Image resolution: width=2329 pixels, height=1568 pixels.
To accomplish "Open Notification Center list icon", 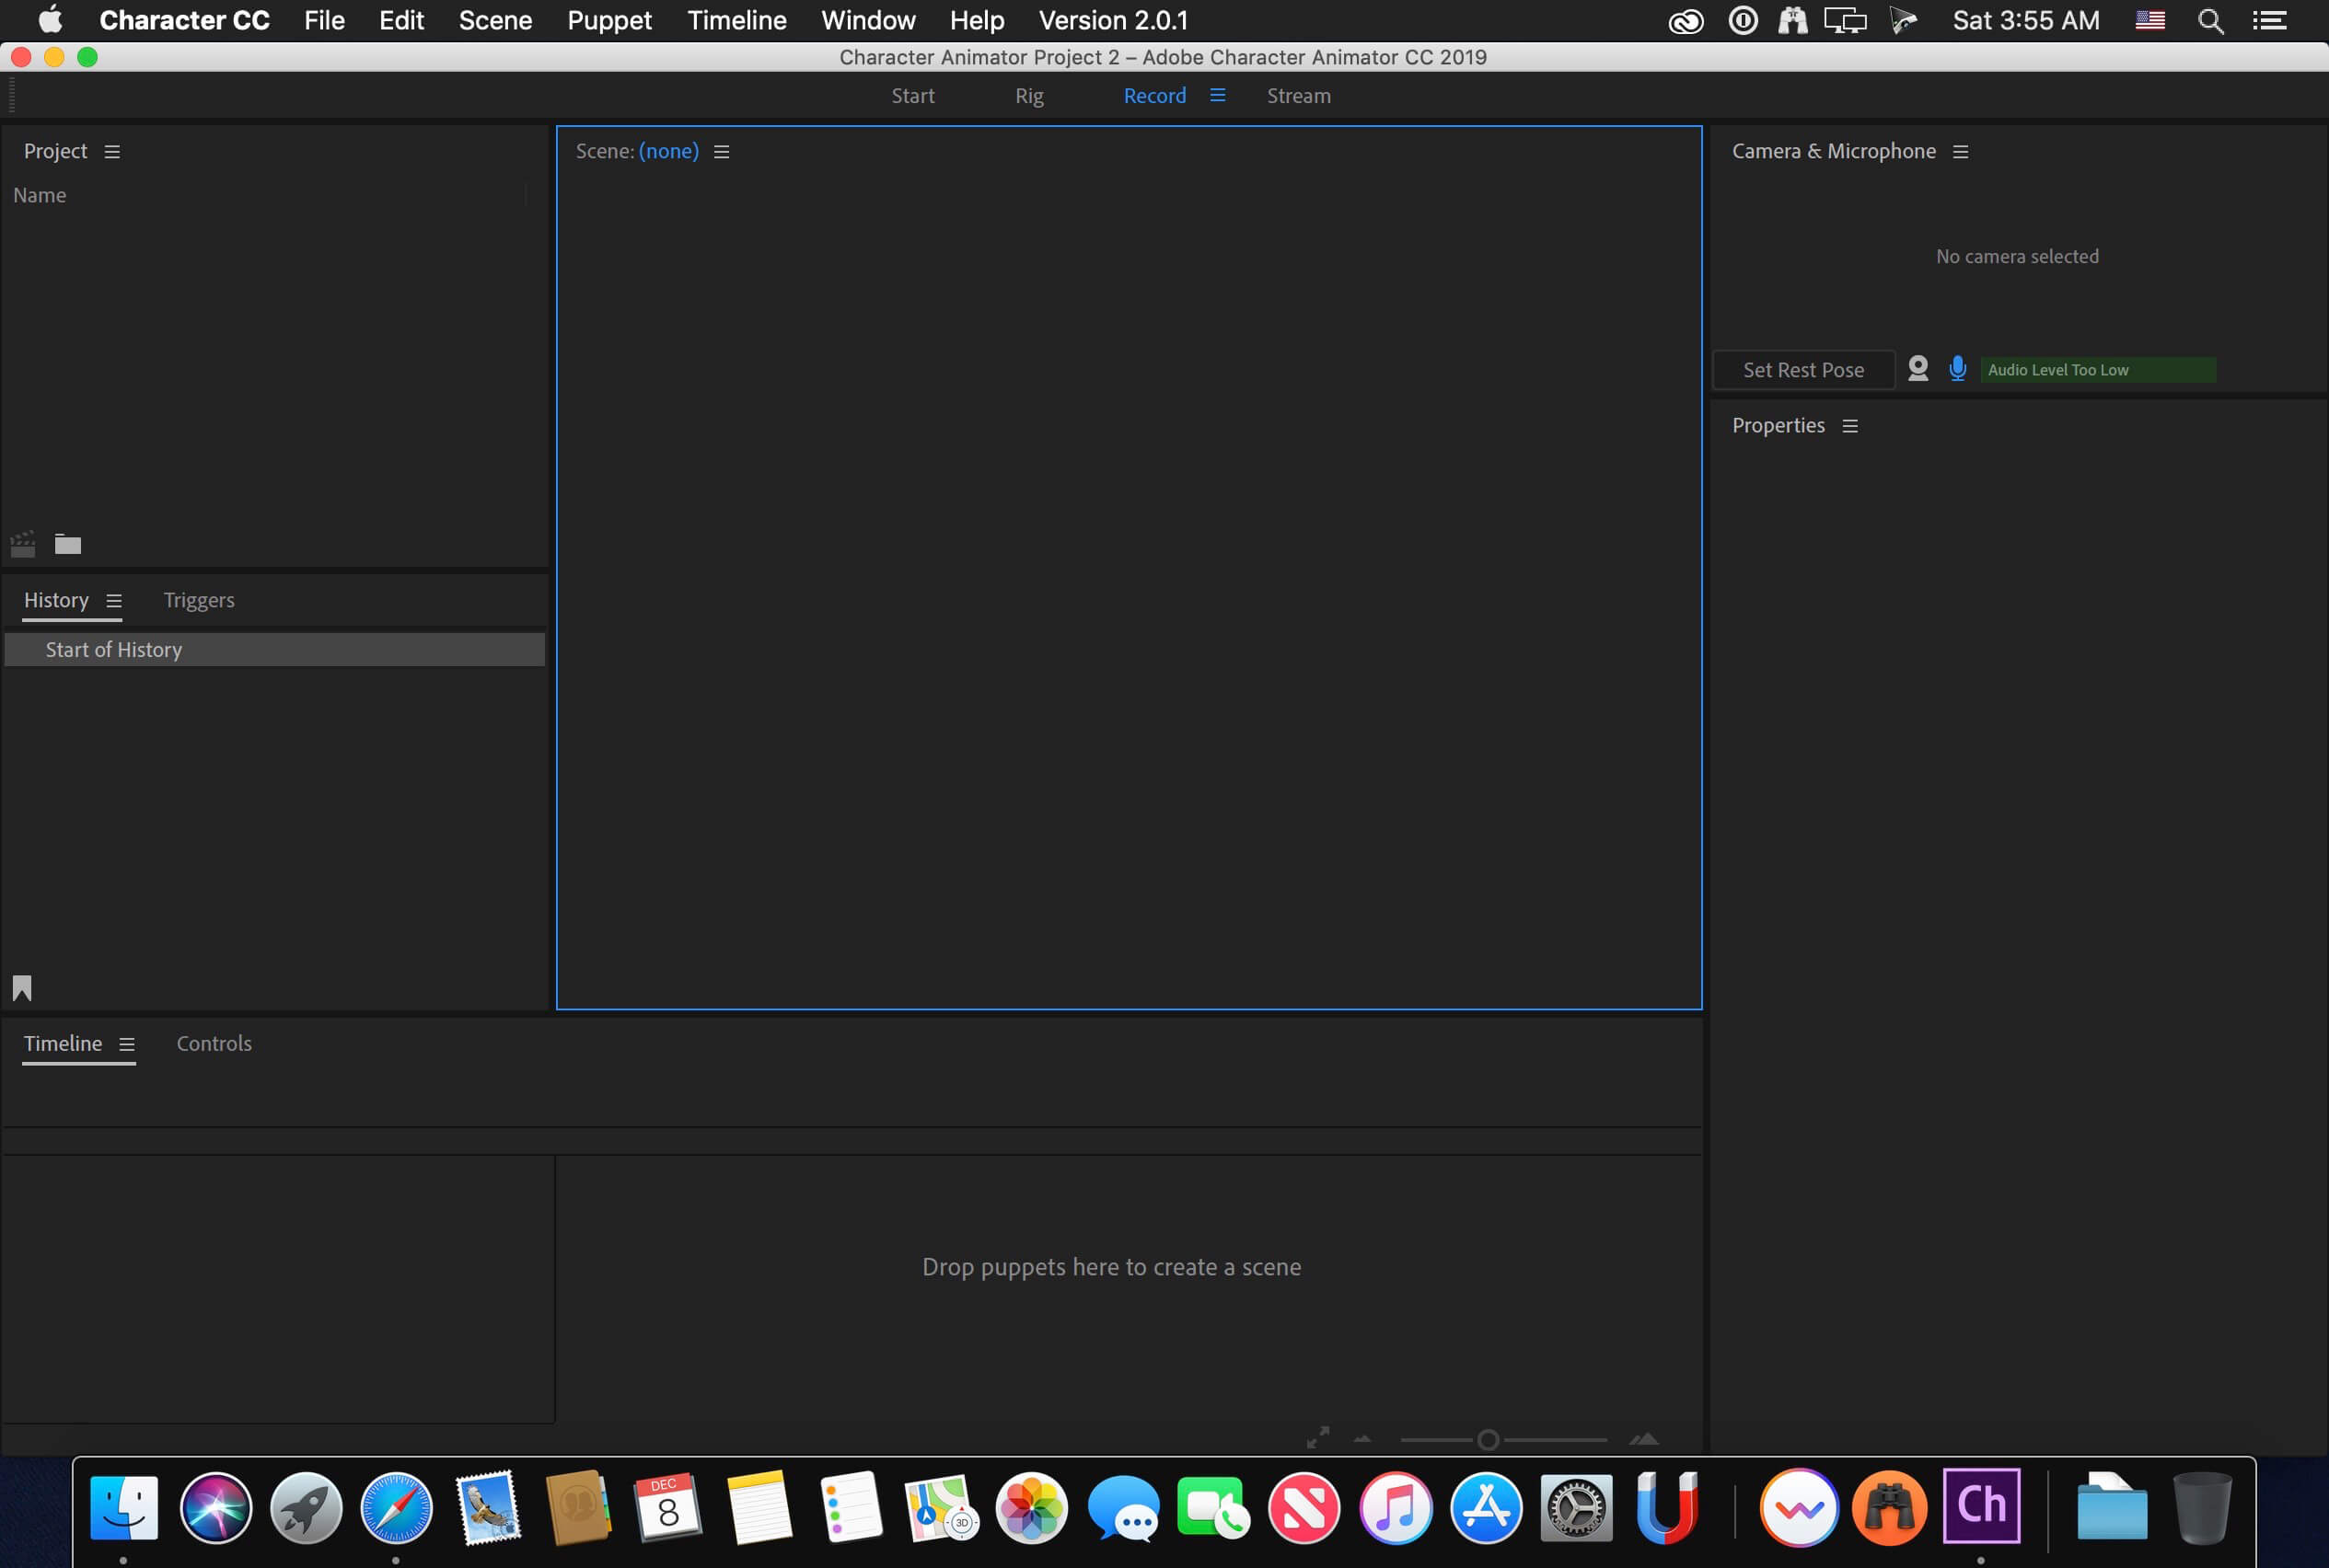I will click(x=2269, y=21).
